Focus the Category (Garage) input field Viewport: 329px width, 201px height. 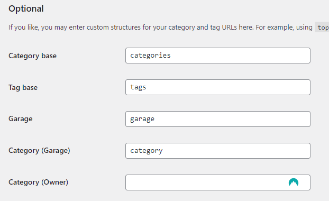(x=218, y=151)
